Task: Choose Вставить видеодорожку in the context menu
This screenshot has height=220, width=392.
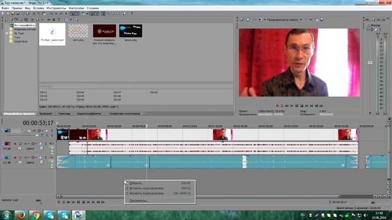Action: point(146,193)
